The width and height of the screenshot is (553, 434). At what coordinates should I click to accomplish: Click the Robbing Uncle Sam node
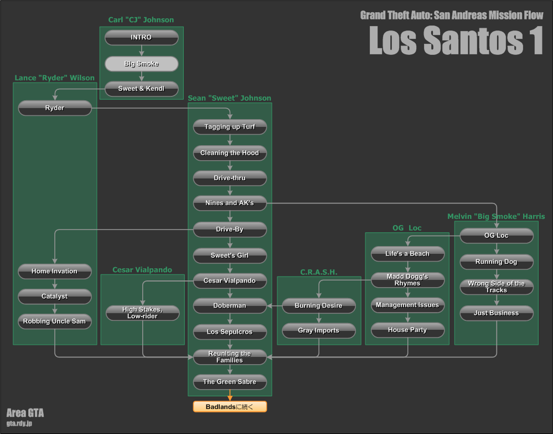55,321
